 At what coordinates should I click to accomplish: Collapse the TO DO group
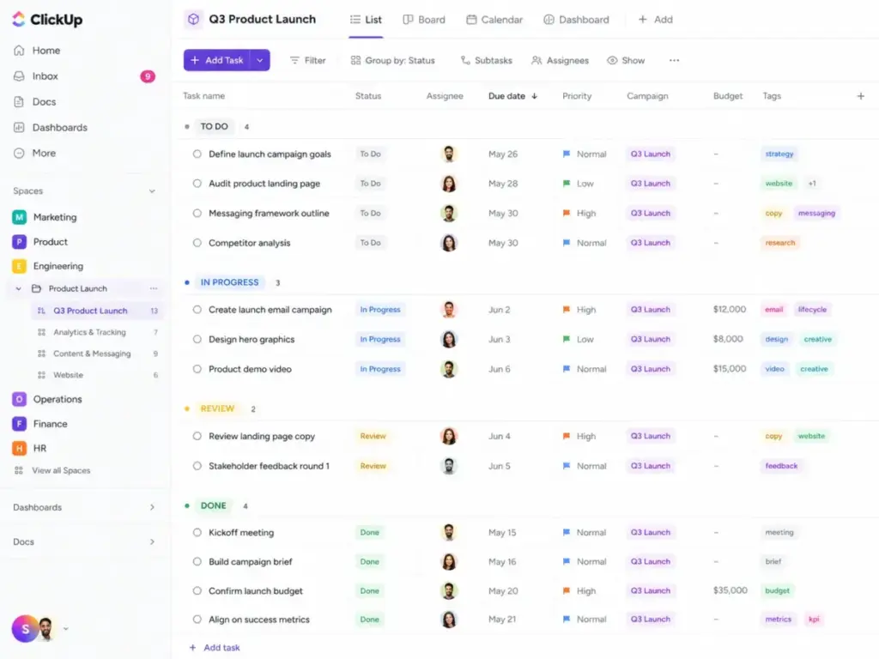pos(186,127)
